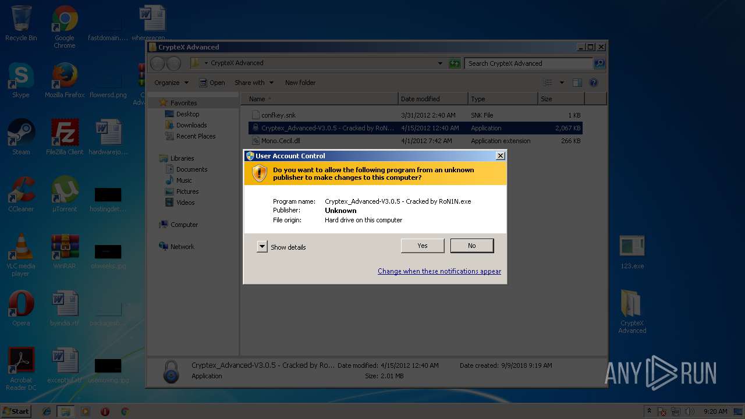Select 123.exe desktop file

coord(632,251)
